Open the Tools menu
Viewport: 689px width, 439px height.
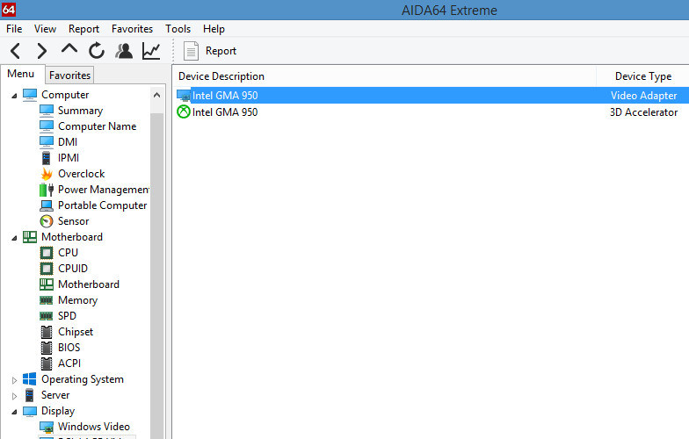[x=178, y=29]
